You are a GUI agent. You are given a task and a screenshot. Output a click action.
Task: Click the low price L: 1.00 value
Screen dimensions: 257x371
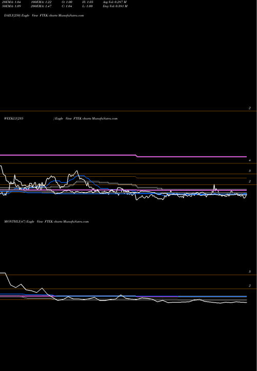(x=87, y=6)
